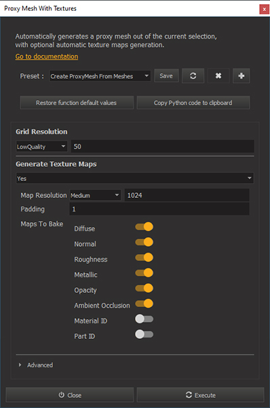This screenshot has height=408, width=270.
Task: Open the LowQuality grid resolution dropdown
Action: coord(41,146)
